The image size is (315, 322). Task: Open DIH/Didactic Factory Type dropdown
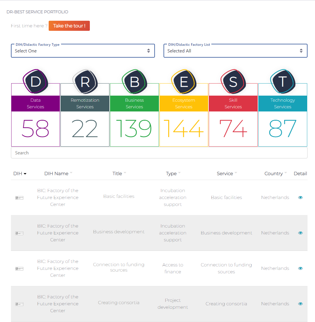[x=83, y=51]
